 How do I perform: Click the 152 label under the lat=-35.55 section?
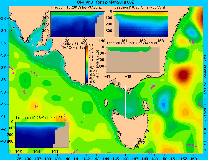(x=143, y=41)
